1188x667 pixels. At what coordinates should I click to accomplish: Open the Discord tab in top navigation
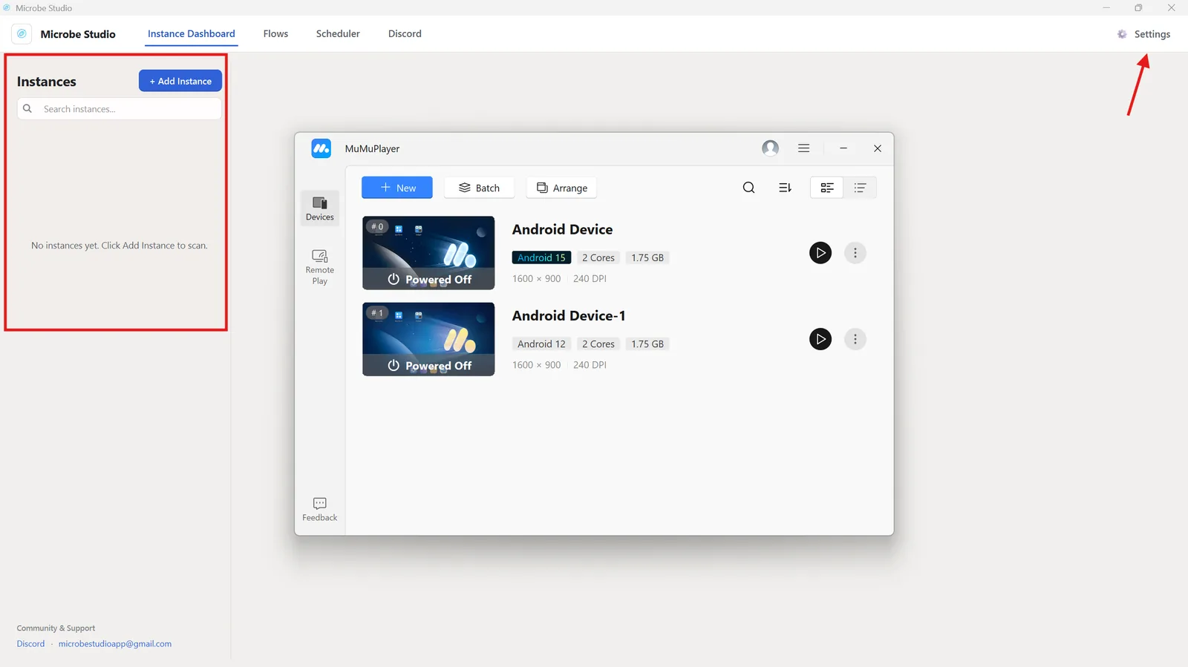coord(405,34)
